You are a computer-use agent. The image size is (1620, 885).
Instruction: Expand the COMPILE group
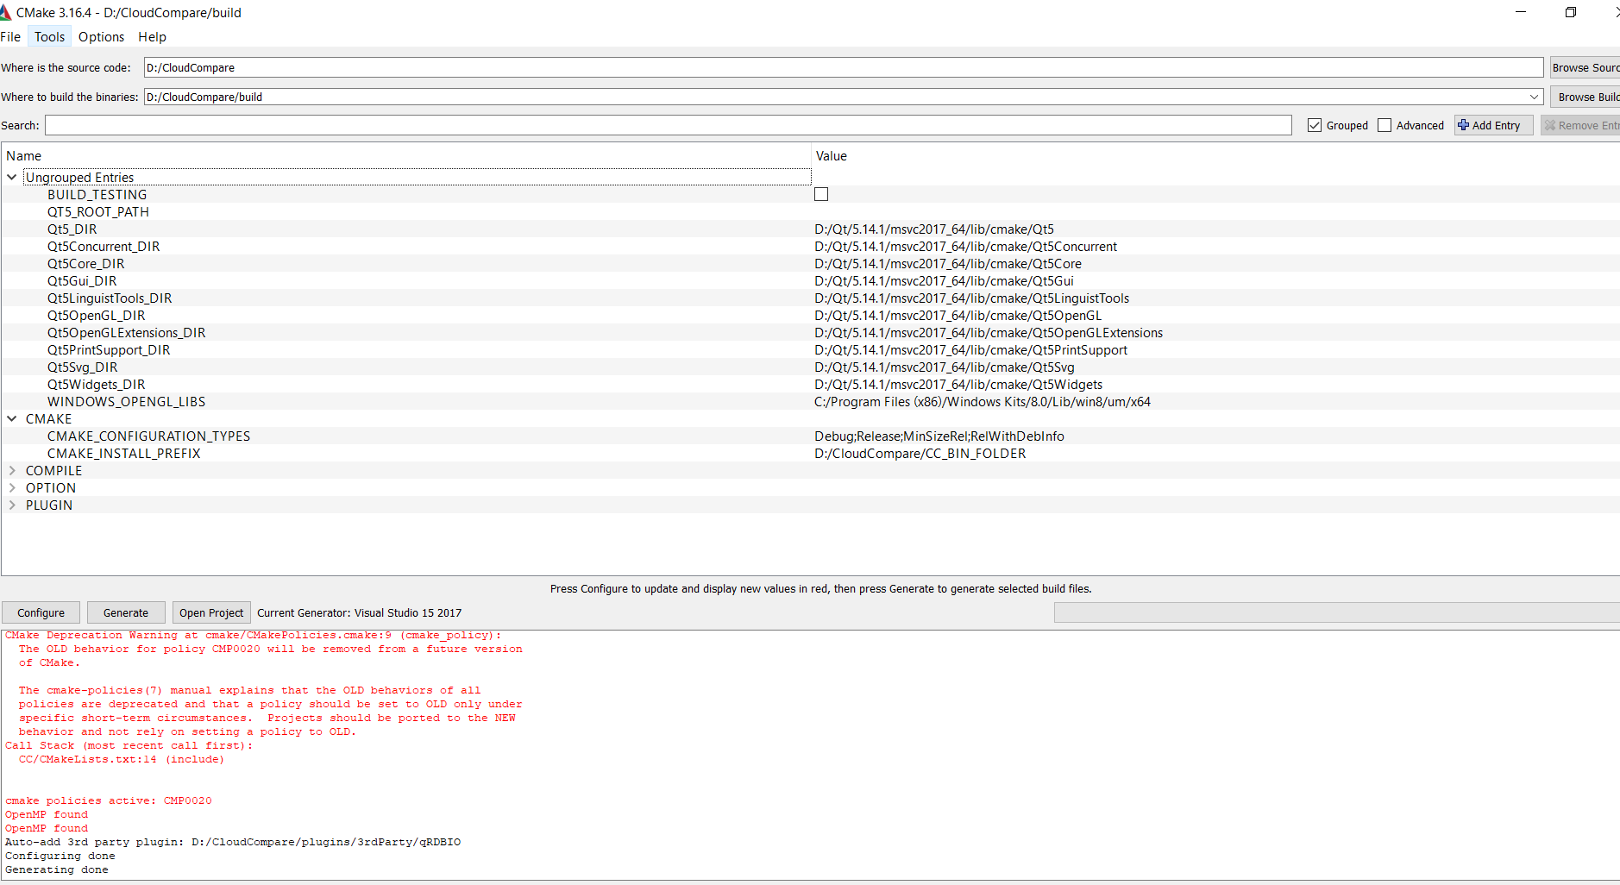[x=12, y=470]
